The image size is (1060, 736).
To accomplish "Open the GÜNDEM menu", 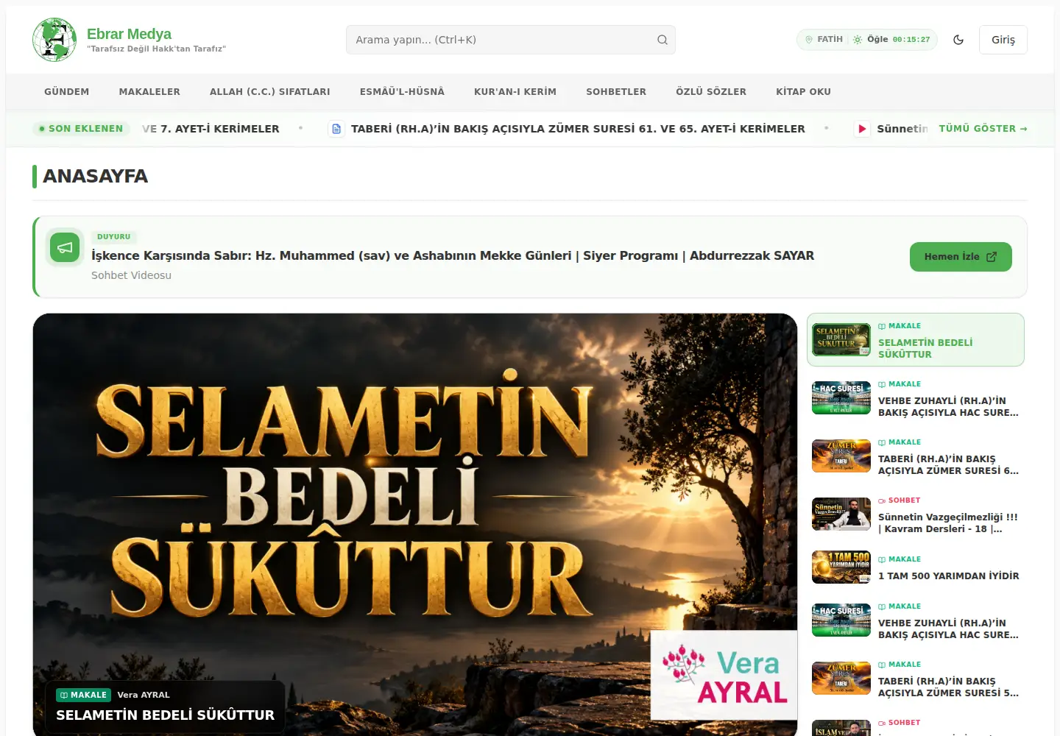I will click(66, 92).
